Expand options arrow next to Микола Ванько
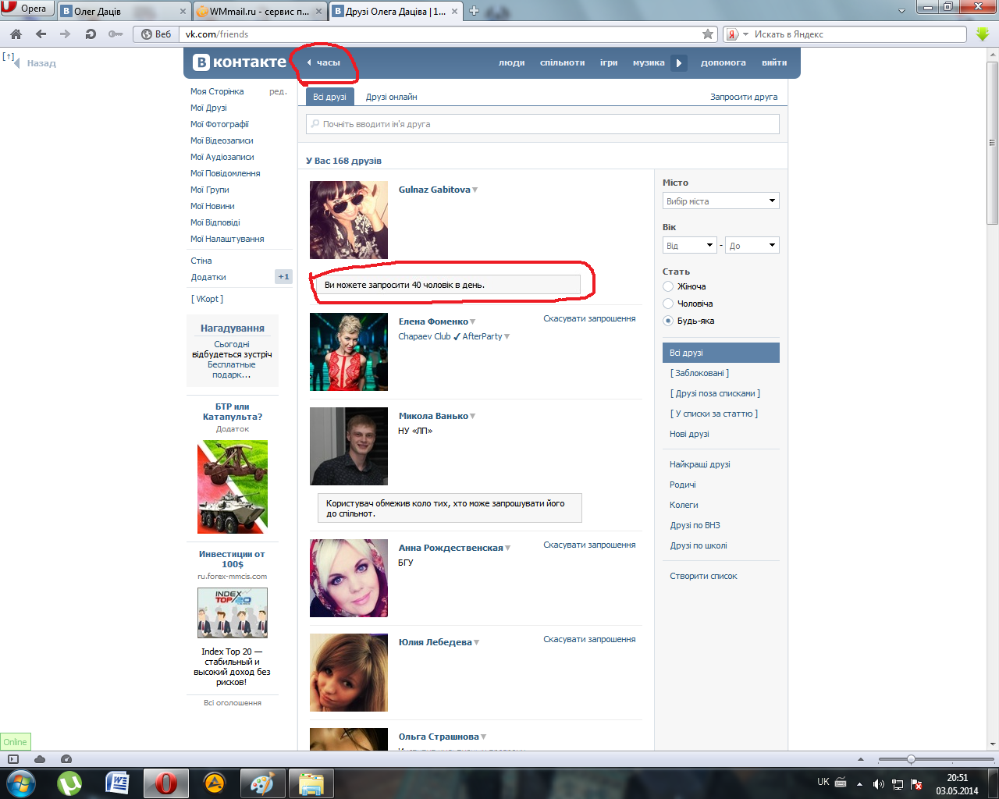 pos(473,417)
